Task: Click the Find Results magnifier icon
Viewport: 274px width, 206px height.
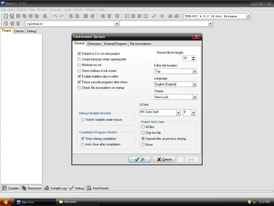Action: pos(89,188)
